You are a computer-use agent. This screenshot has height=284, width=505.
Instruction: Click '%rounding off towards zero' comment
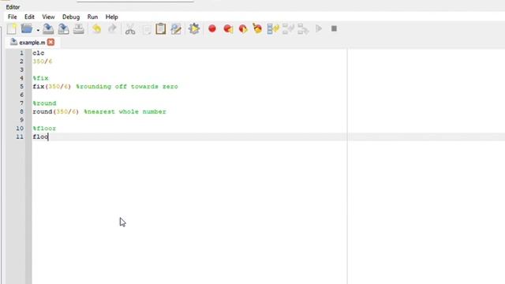[x=127, y=87]
